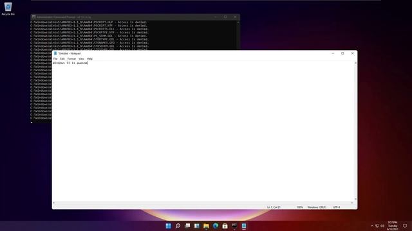Open the Format menu in Notepad
Screen dimensions: 412x231
coord(71,58)
